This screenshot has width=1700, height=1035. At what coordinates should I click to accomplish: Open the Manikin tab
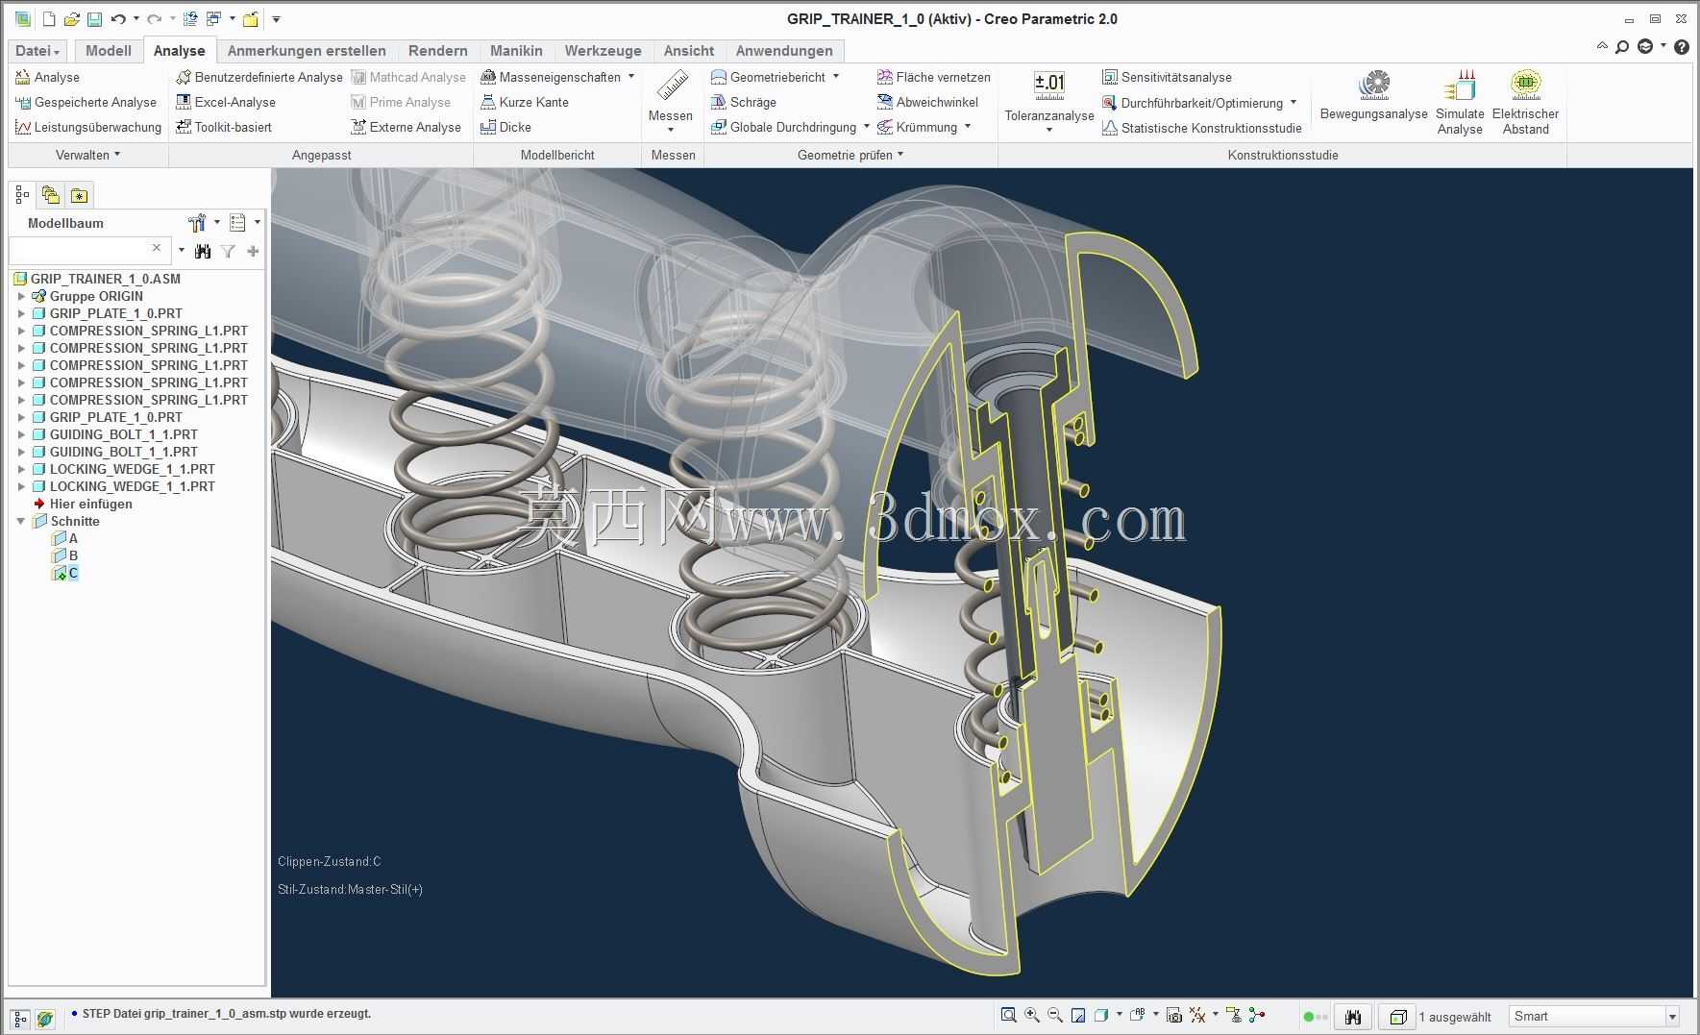pos(516,51)
